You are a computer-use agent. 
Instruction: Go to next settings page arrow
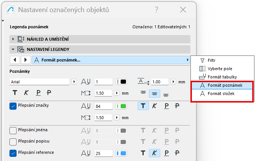pos(26,60)
